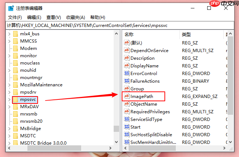
Task: Select the Start value entry
Action: click(x=135, y=127)
